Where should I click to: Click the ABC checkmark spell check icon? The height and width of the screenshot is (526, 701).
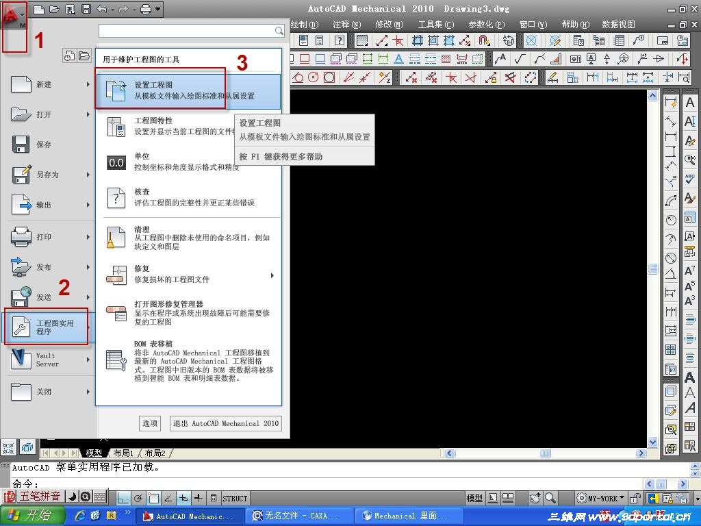690,179
